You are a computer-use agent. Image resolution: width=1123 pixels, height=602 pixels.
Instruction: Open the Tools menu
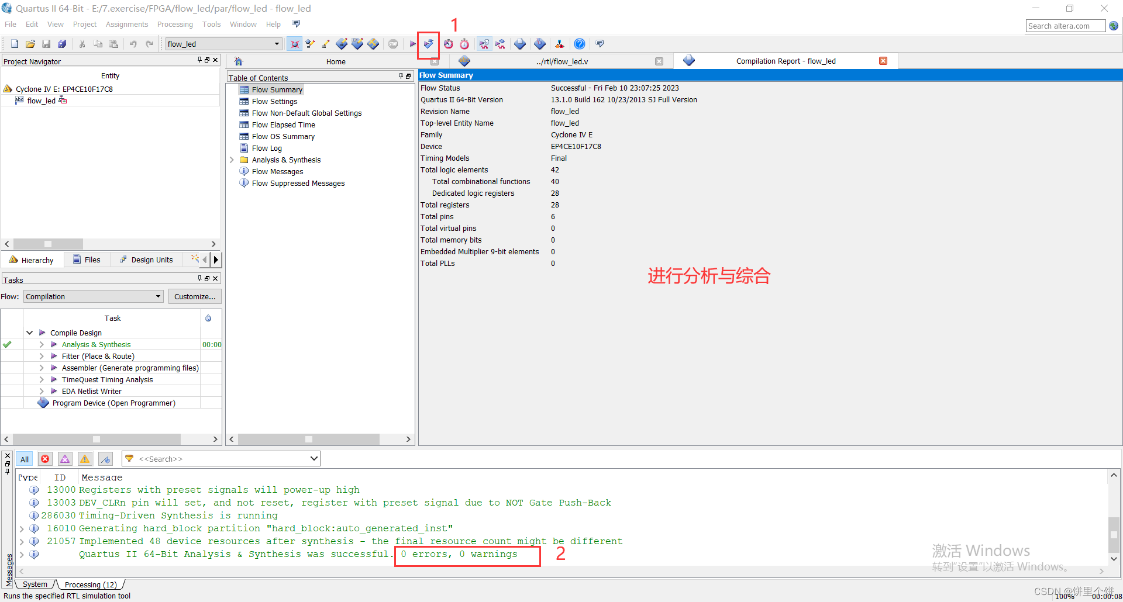211,24
